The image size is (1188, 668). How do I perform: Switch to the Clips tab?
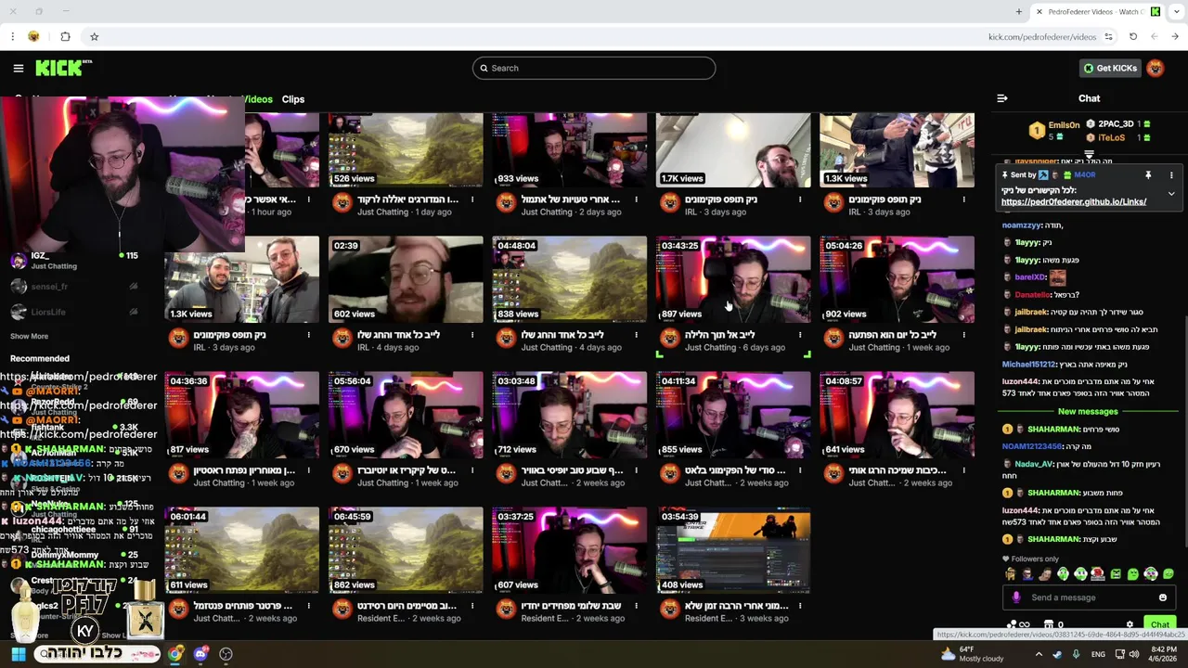click(x=293, y=99)
